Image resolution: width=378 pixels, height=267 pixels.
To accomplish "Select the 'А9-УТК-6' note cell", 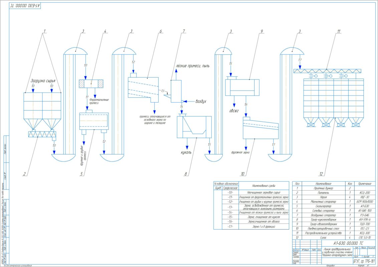I will point(365,220).
